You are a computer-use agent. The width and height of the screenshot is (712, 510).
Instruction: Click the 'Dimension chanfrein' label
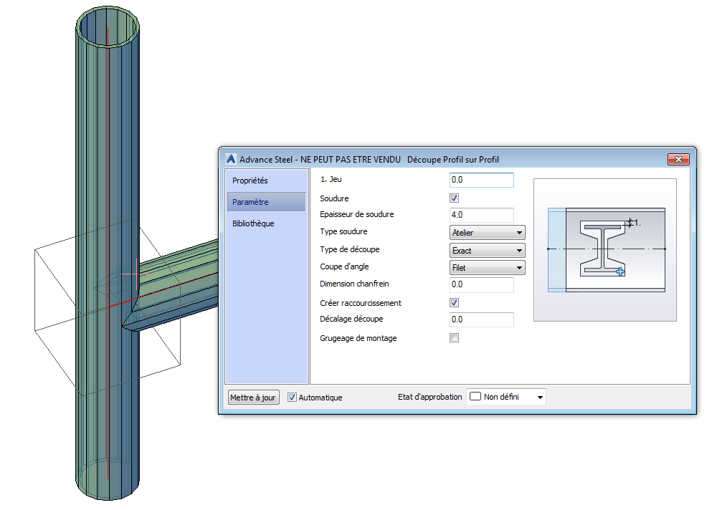[354, 284]
